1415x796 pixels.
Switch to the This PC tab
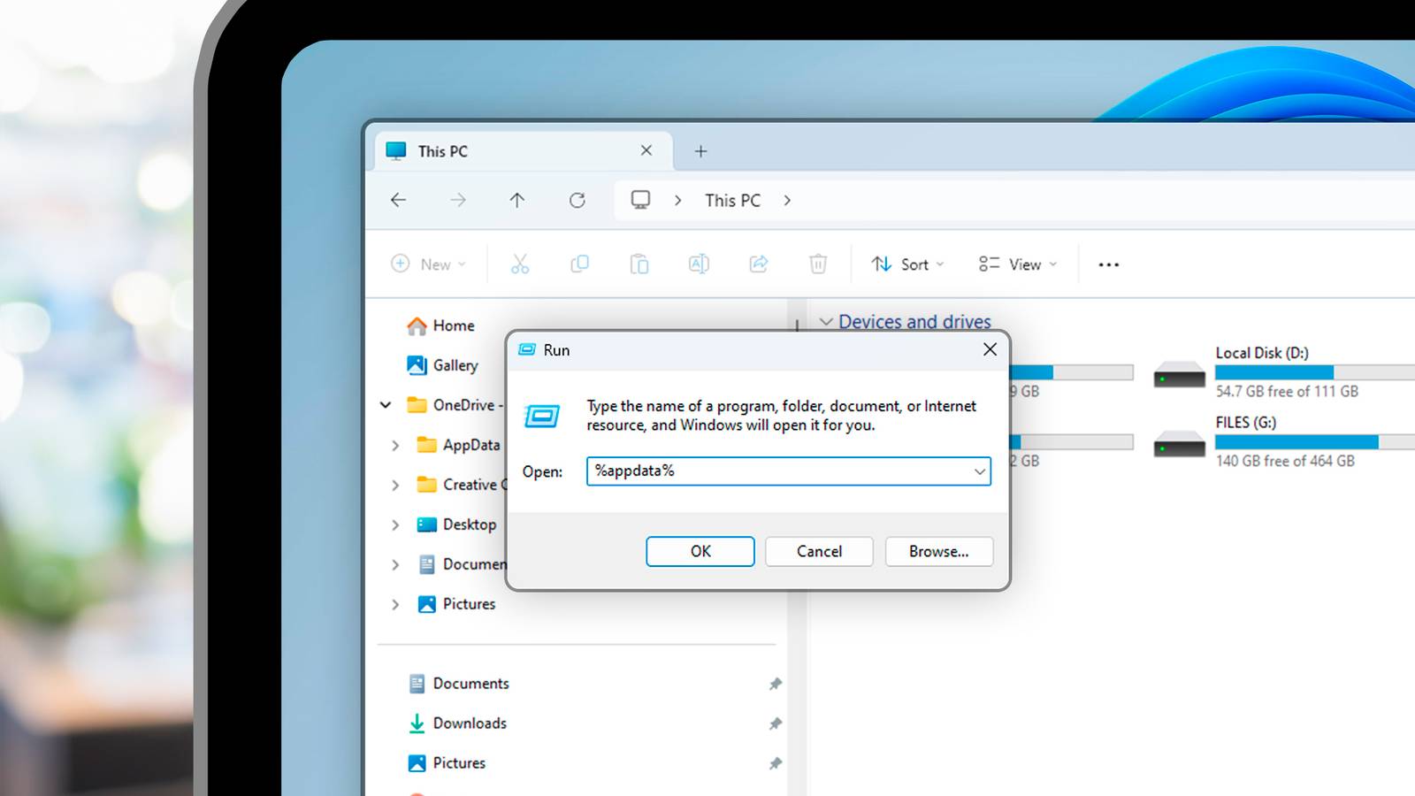(442, 150)
